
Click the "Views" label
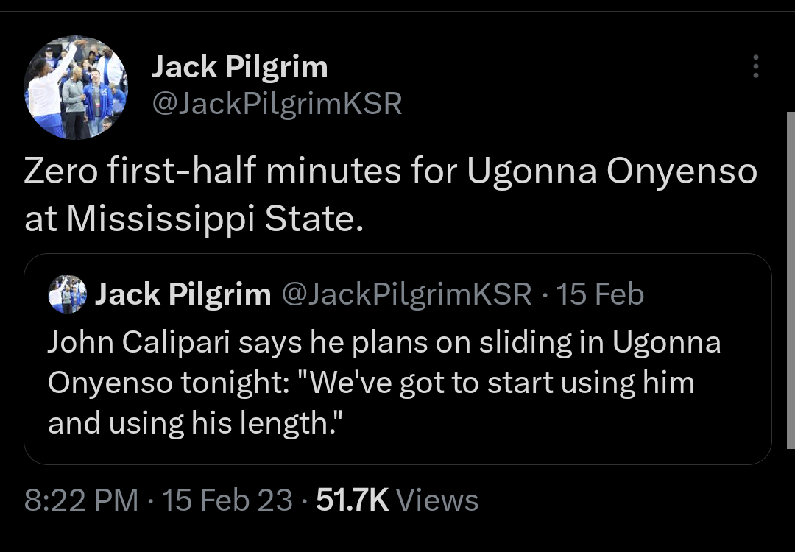pos(437,500)
